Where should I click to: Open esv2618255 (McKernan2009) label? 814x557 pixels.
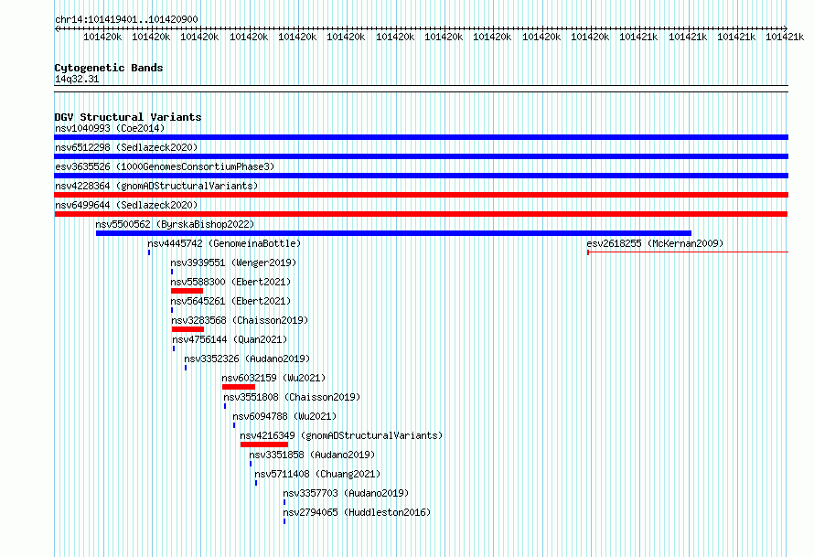[655, 243]
